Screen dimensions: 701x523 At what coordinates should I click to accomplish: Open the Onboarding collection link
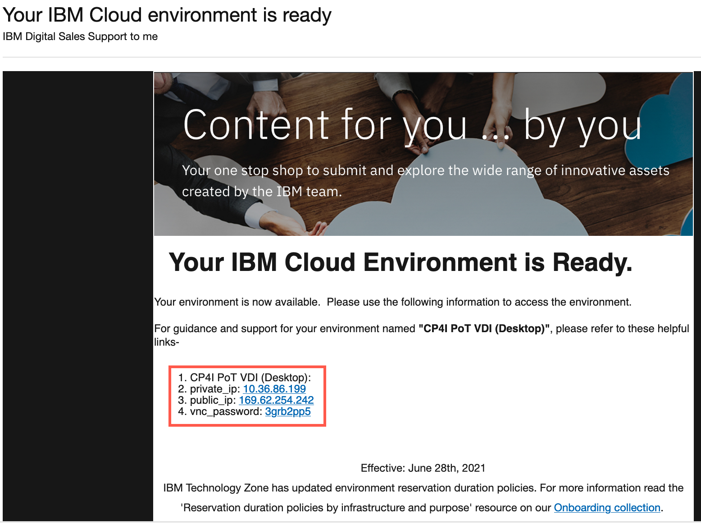pyautogui.click(x=607, y=508)
